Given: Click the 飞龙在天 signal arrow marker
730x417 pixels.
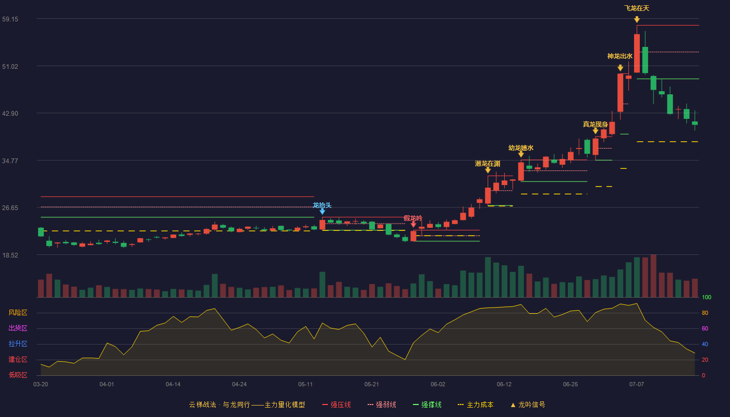Looking at the screenshot, I should [637, 19].
